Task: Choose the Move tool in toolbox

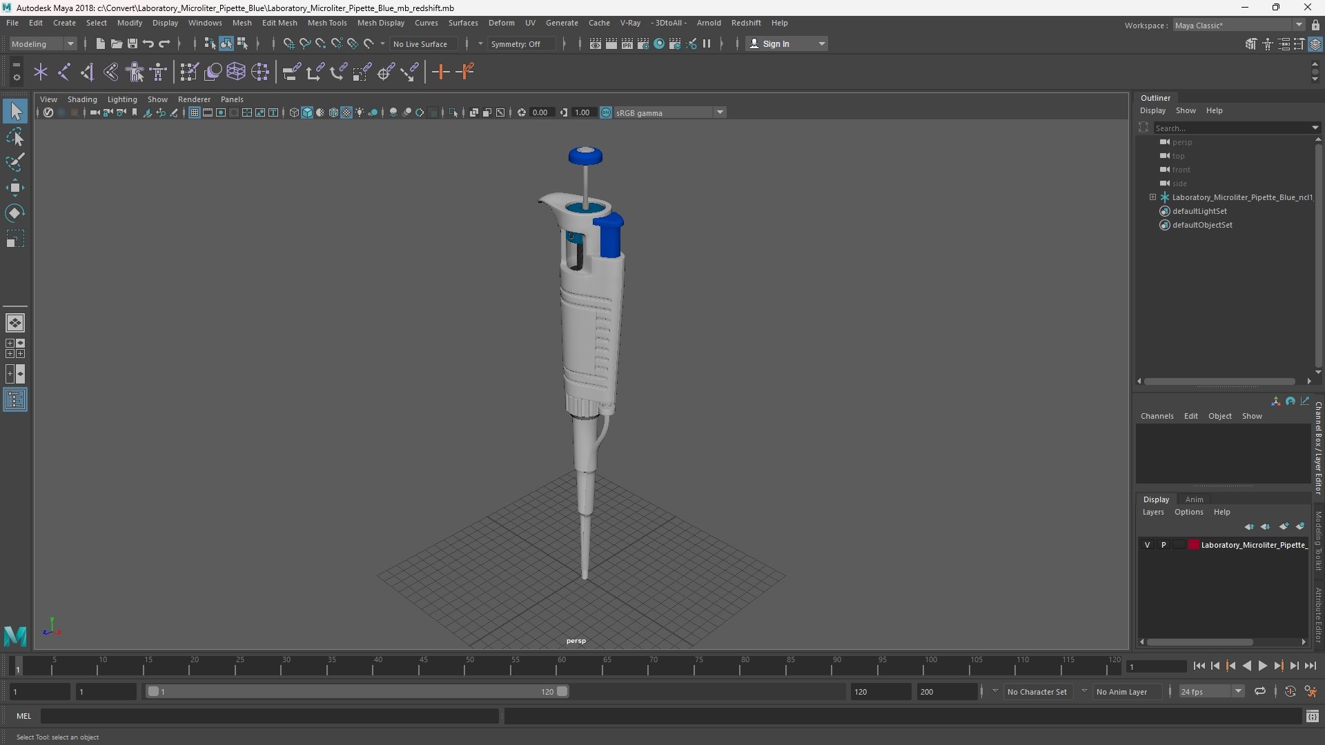Action: (15, 188)
